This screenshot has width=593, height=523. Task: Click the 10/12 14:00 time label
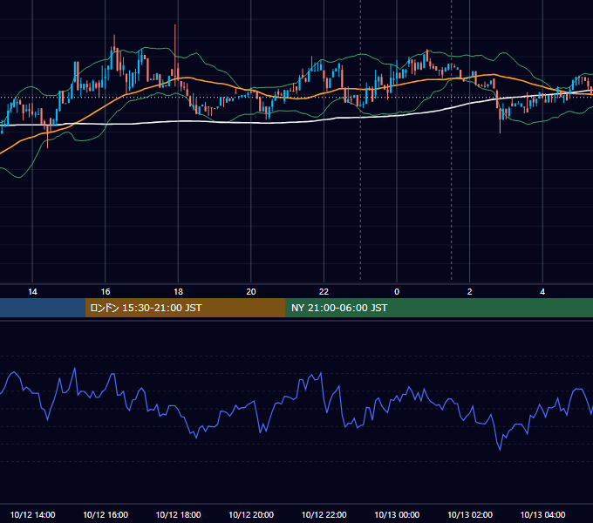[32, 514]
